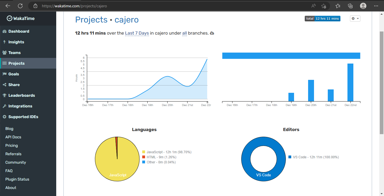Click the VS Code blue legend swatch
Viewport: 384px width, 196px height.
click(x=290, y=157)
